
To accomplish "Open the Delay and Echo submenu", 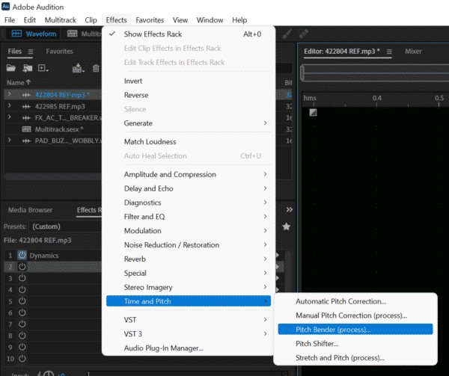I will [189, 188].
